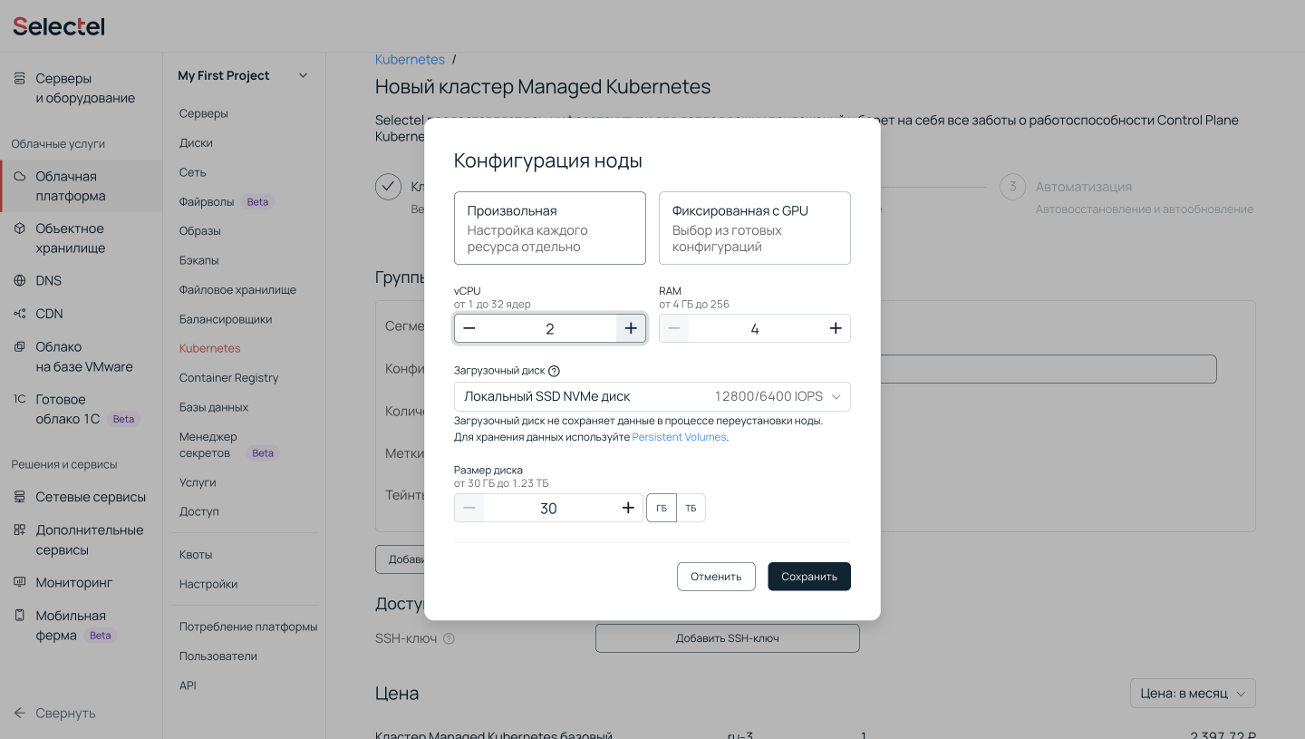Image resolution: width=1305 pixels, height=739 pixels.
Task: Save node configuration with Сохранить
Action: pyautogui.click(x=809, y=577)
